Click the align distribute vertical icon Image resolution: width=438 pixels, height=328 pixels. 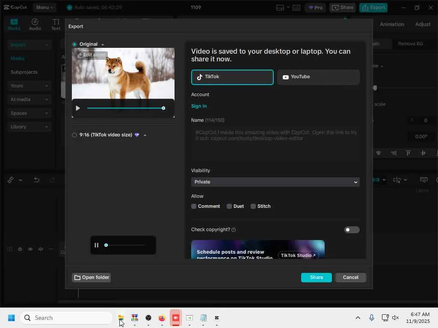(379, 153)
